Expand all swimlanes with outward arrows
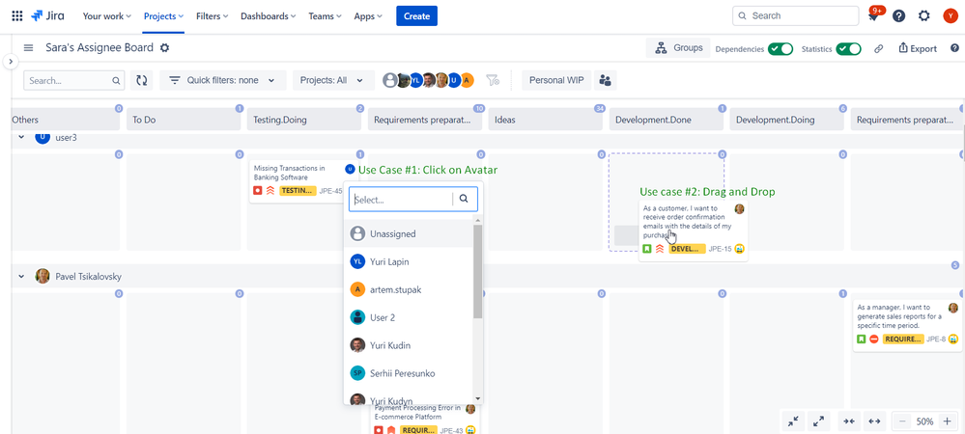The height and width of the screenshot is (434, 965). tap(818, 421)
